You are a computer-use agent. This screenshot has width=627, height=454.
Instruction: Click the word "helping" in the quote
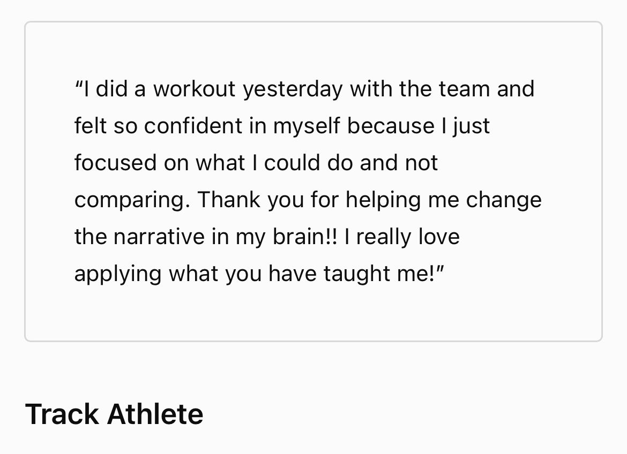point(383,201)
